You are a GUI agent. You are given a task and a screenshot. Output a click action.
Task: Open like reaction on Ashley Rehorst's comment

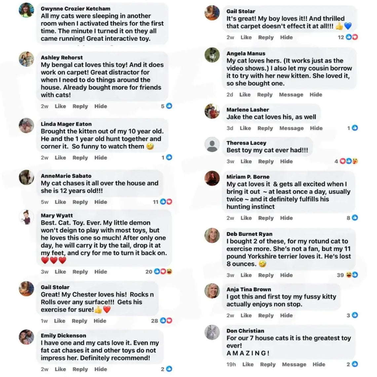point(169,106)
